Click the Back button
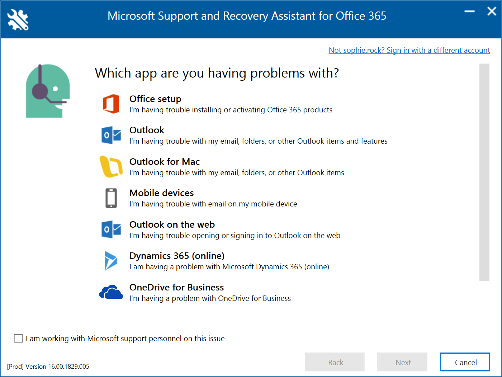Viewport: 502px width, 377px height. pos(335,362)
